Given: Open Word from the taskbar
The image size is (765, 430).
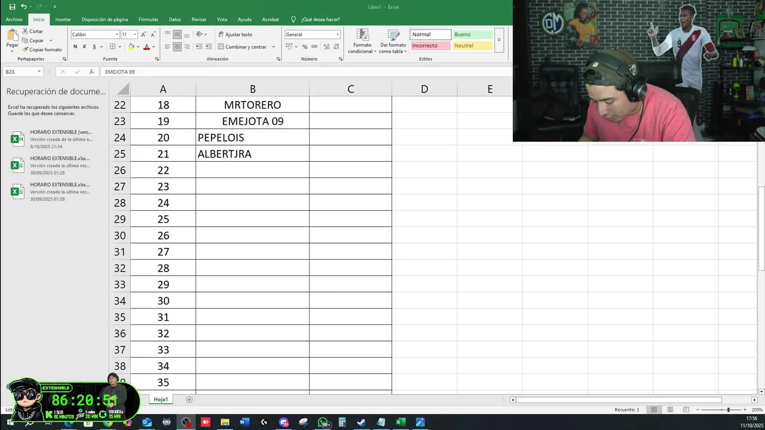Looking at the screenshot, I should 244,422.
